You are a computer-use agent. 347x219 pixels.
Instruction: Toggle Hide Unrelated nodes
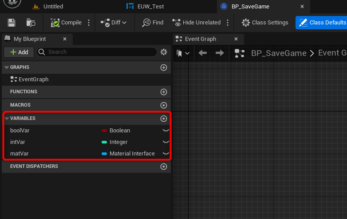pos(196,23)
